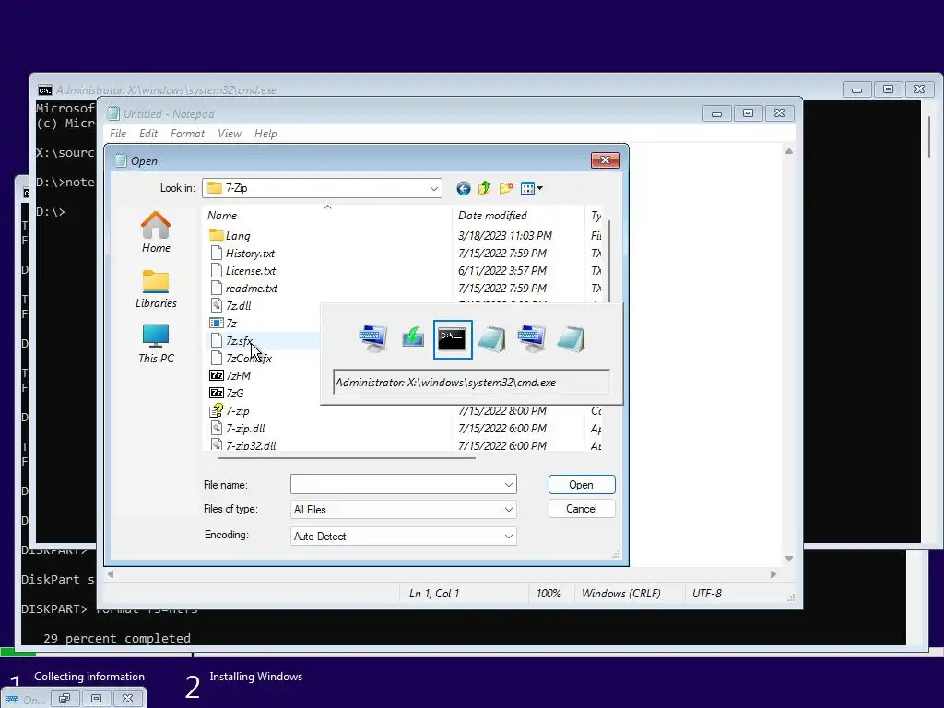
Task: Select the 7z.sfx file
Action: (231, 341)
